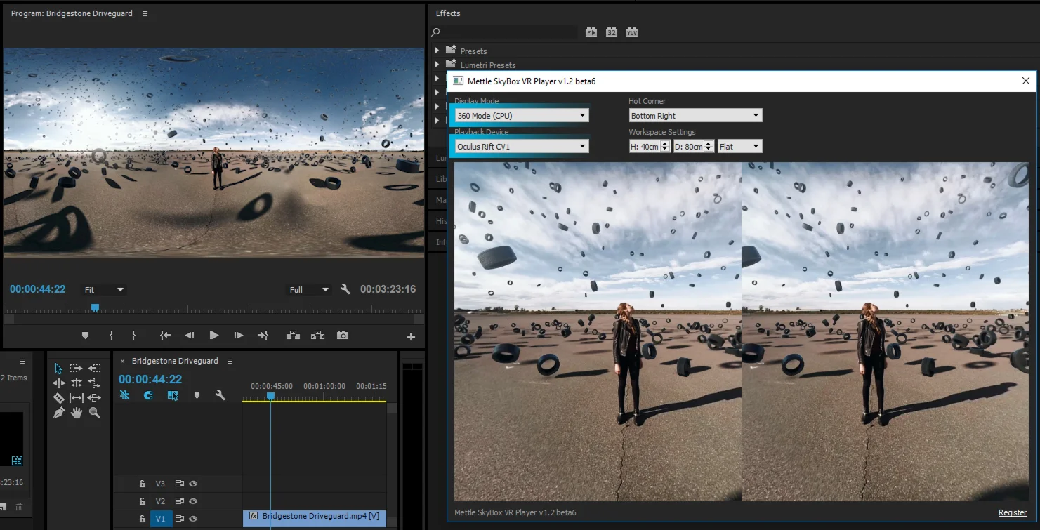1040x530 pixels.
Task: Click the Program monitor playhead marker
Action: tap(95, 307)
